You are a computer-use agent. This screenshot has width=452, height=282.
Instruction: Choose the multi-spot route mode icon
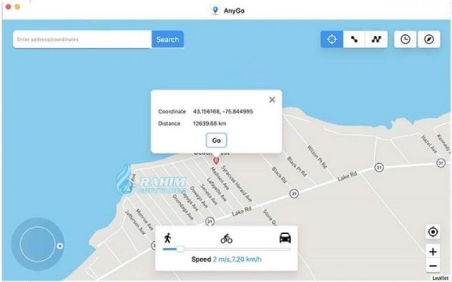pos(376,39)
